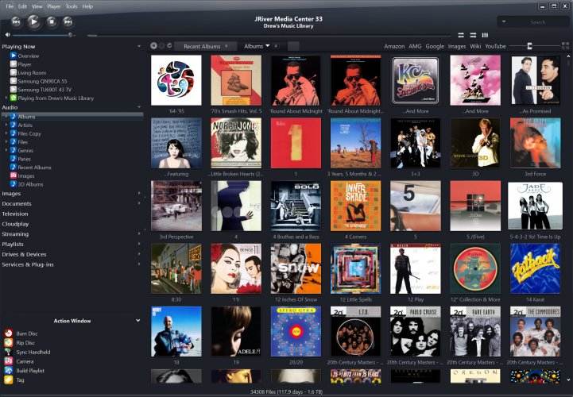573x397 pixels.
Task: Click the playback seek bar
Action: tap(269, 36)
